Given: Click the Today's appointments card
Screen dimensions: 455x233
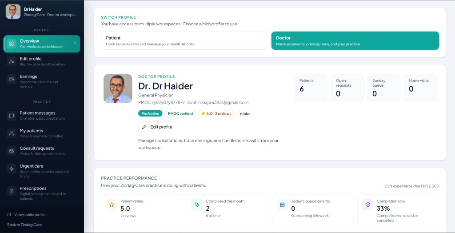Looking at the screenshot, I should click(313, 211).
